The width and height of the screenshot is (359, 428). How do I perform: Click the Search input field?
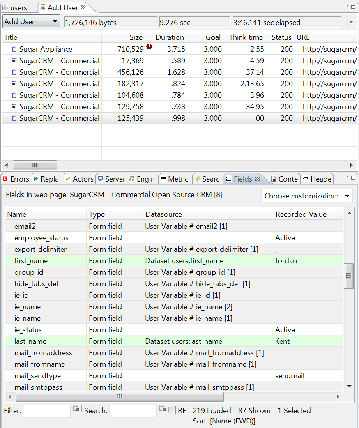coord(133,411)
